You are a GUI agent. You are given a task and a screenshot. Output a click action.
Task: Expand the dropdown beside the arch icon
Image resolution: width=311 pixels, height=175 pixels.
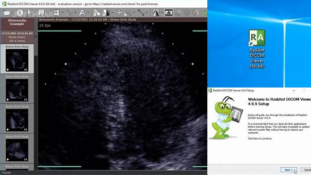(x=162, y=13)
